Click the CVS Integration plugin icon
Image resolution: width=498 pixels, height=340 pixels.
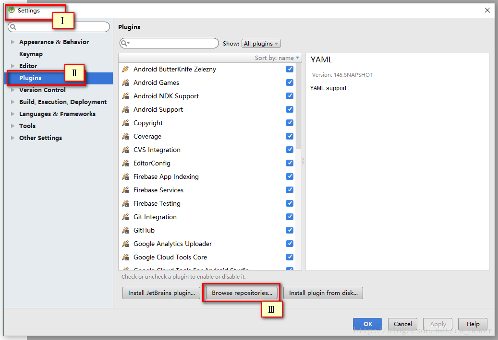pos(125,150)
